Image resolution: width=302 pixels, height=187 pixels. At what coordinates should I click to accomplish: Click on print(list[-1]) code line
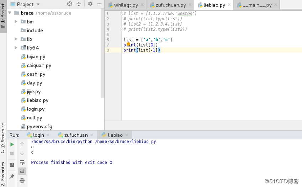pos(142,50)
